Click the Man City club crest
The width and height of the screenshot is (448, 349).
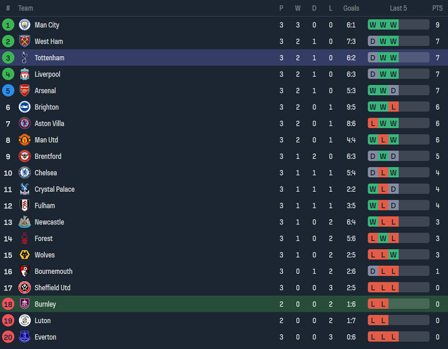(x=24, y=25)
